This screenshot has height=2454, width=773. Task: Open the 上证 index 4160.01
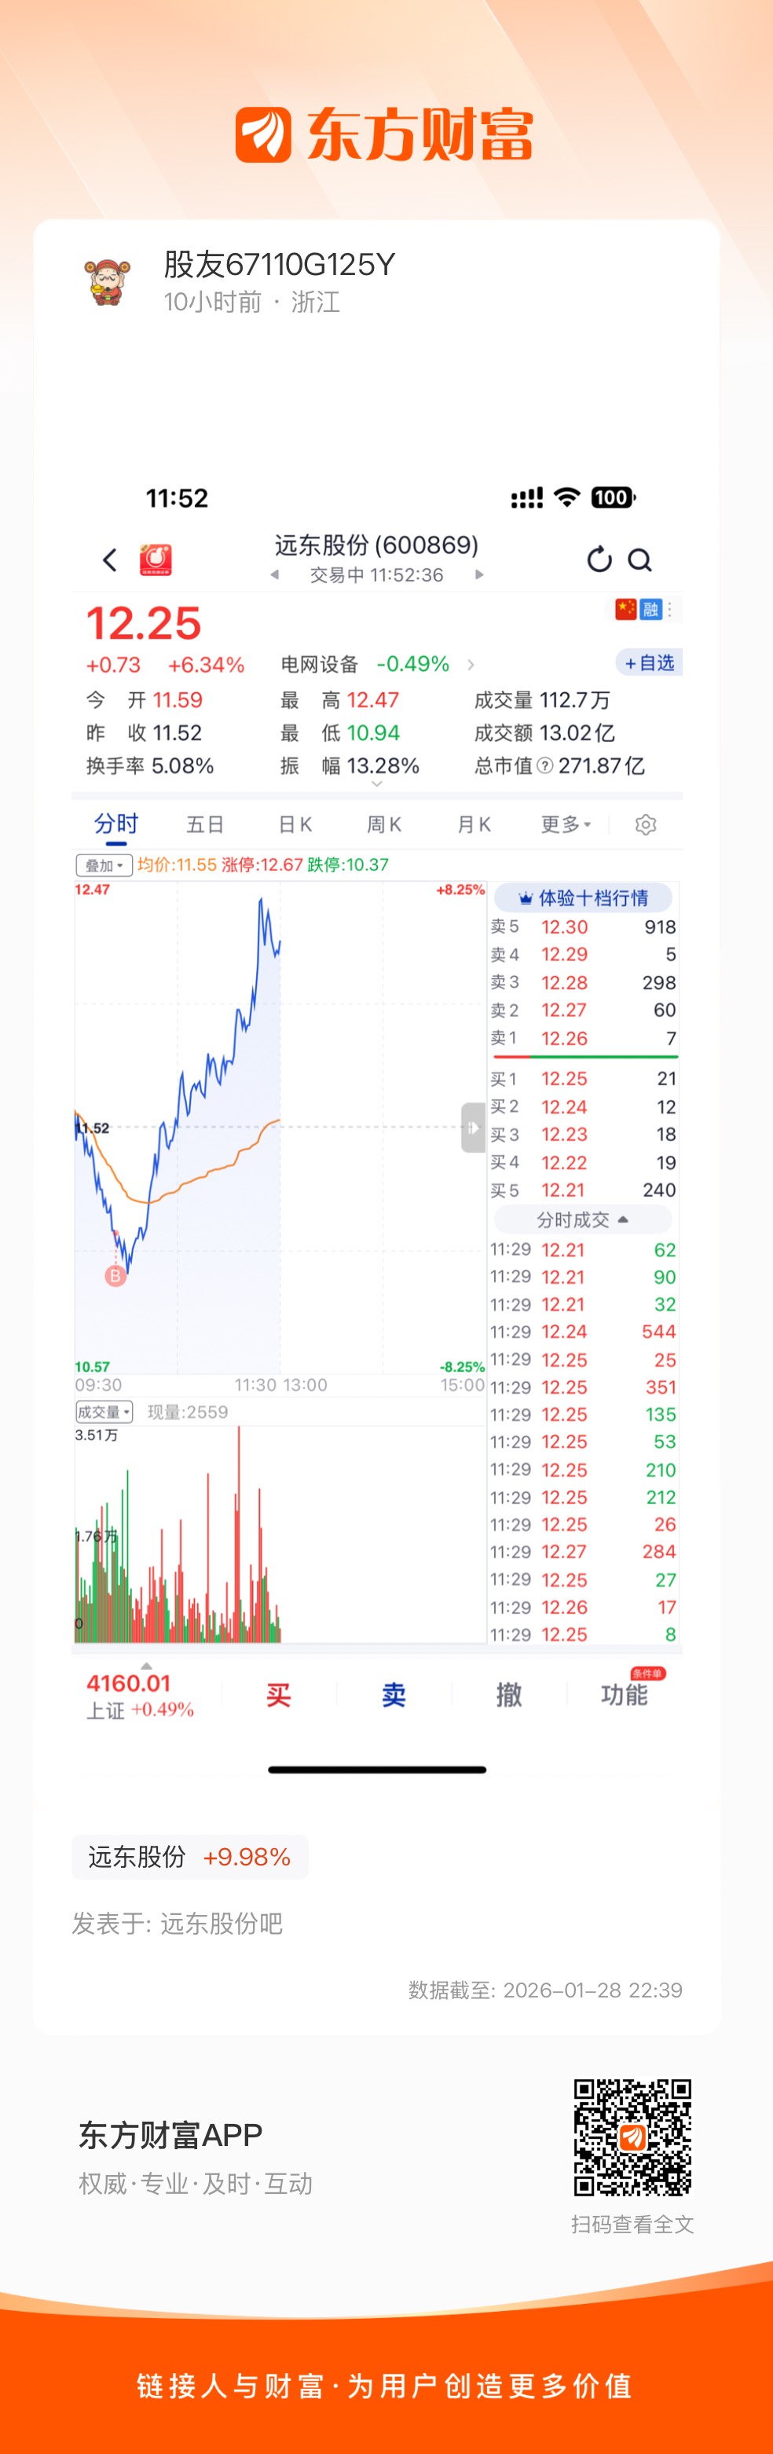[x=140, y=1696]
